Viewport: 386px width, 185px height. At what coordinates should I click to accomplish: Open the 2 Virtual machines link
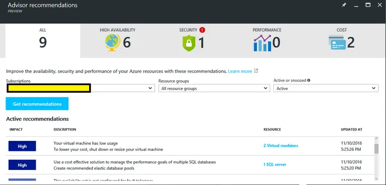[281, 145]
